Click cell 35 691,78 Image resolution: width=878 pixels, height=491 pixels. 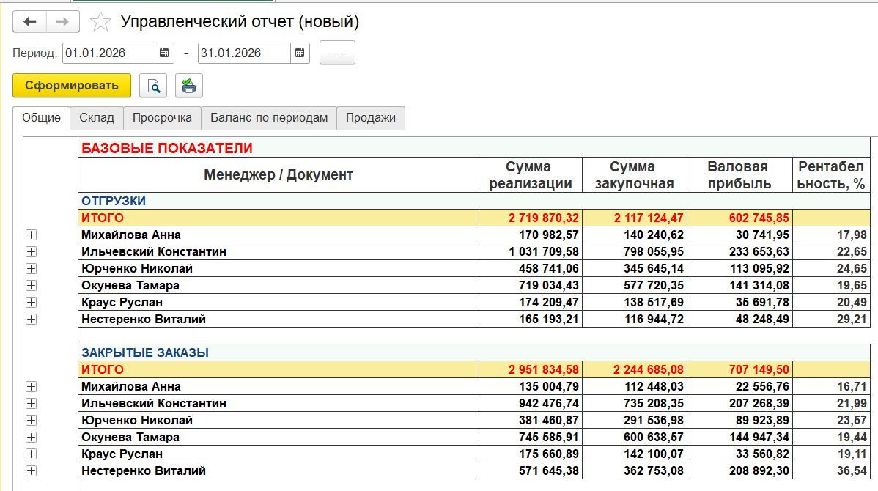pyautogui.click(x=739, y=303)
